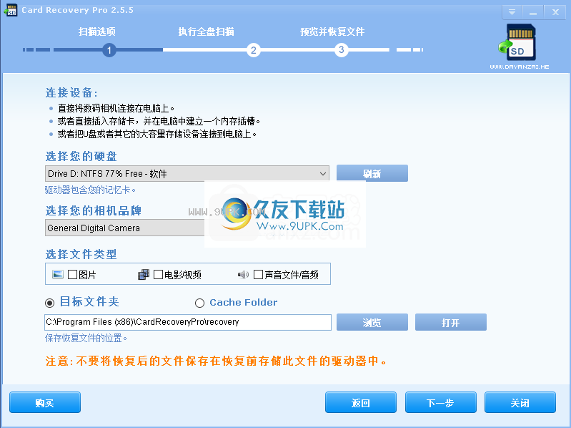Screen dimensions: 571x428
Task: Click the step 2 circle marker
Action: (254, 50)
